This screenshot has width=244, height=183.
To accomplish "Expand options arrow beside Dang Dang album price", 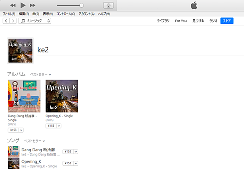I will coord(21,130).
